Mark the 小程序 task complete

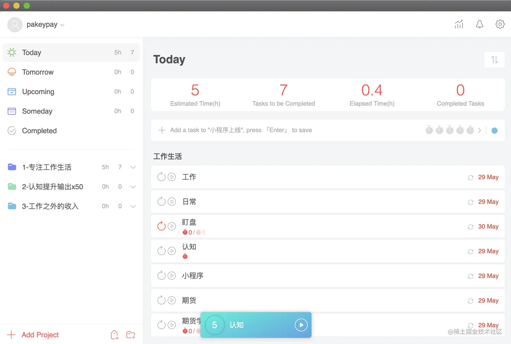(162, 275)
